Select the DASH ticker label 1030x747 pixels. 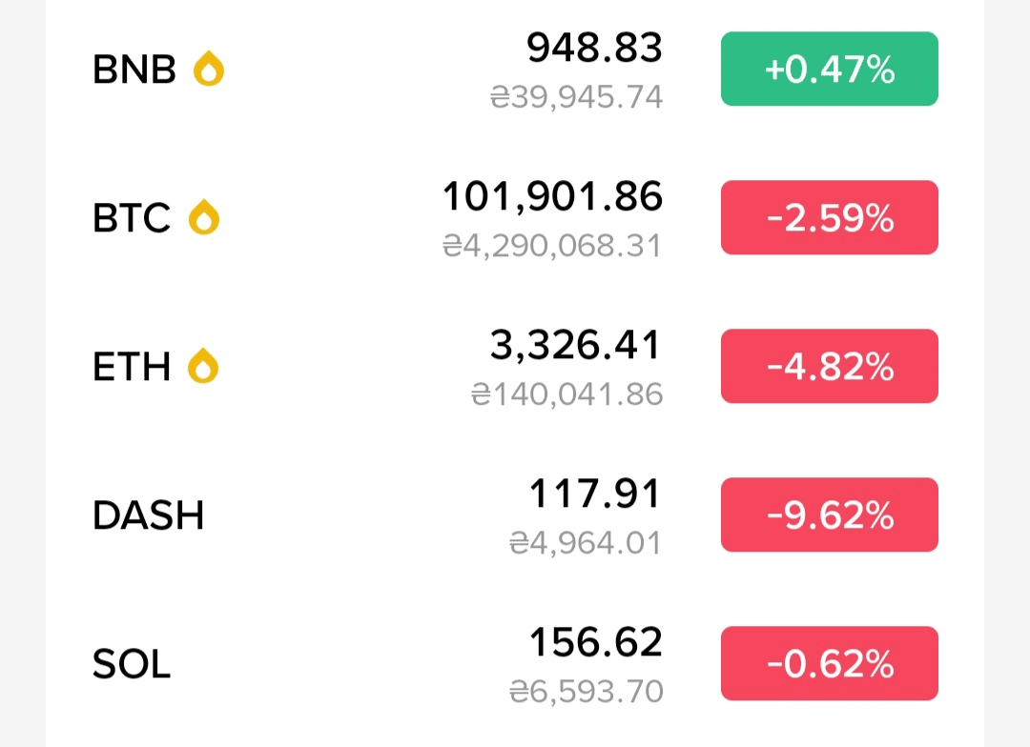149,515
